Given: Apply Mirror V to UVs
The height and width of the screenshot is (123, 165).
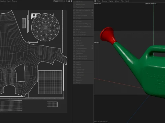Looking at the screenshot, I should (83, 40).
